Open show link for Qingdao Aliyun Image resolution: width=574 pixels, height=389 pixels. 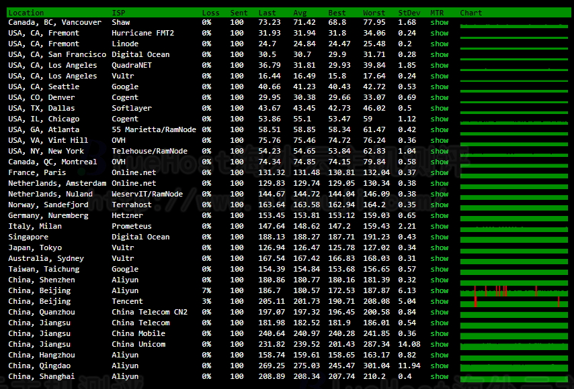click(x=440, y=366)
